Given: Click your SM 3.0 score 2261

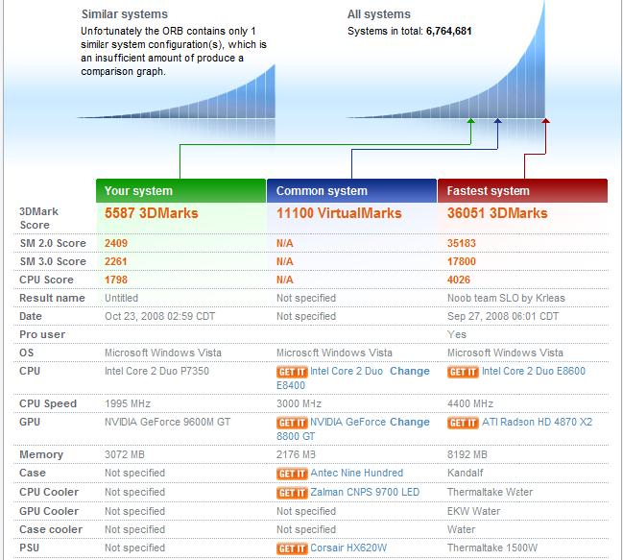Looking at the screenshot, I should point(115,261).
